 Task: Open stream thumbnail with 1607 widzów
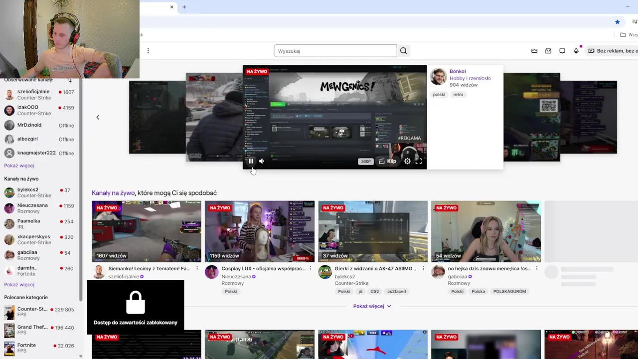click(x=147, y=231)
